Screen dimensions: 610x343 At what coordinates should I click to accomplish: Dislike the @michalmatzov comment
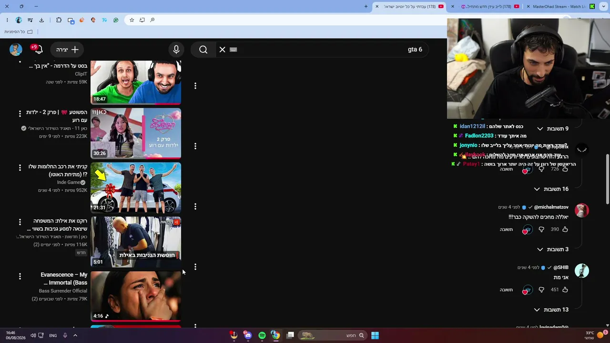coord(541,229)
